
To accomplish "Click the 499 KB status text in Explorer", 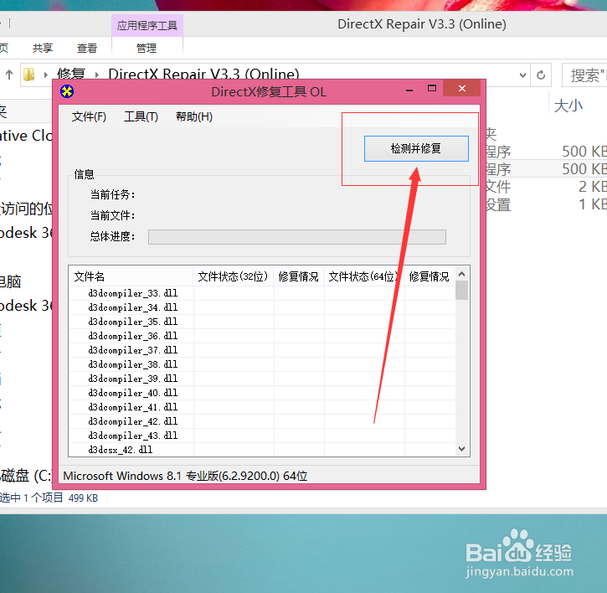I will (x=83, y=498).
